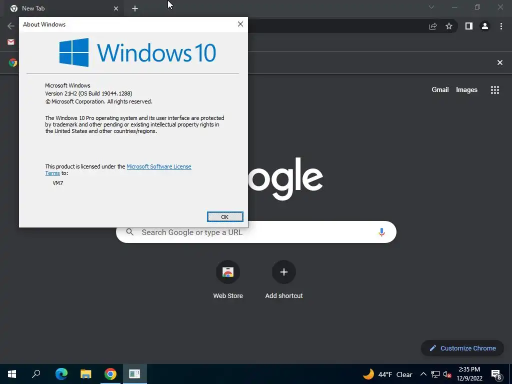The height and width of the screenshot is (384, 512).
Task: Close the New Tab tab
Action: click(116, 8)
